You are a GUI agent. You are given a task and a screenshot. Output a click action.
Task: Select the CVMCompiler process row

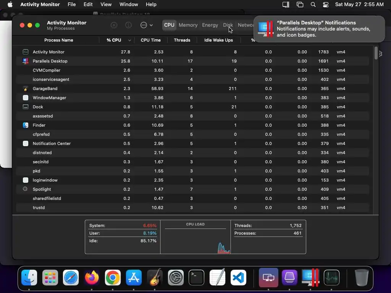pyautogui.click(x=192, y=70)
